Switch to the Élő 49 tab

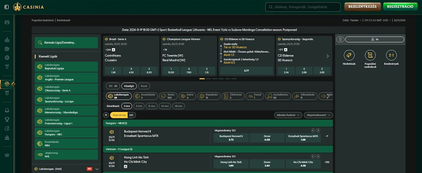coord(113,86)
